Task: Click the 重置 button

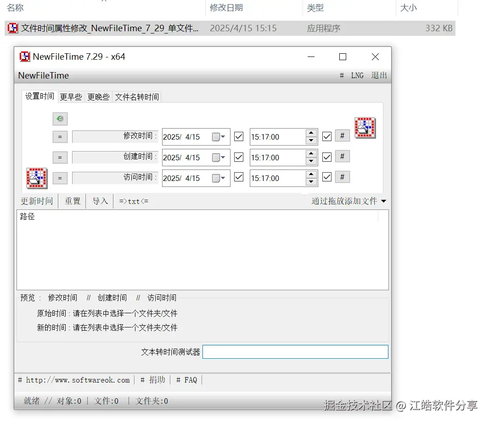Action: click(x=73, y=201)
